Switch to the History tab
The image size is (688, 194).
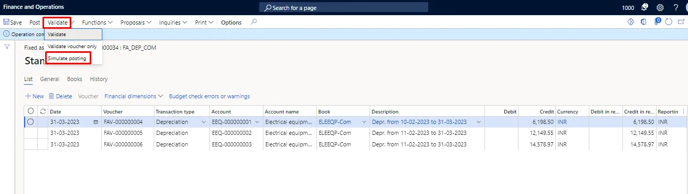99,79
